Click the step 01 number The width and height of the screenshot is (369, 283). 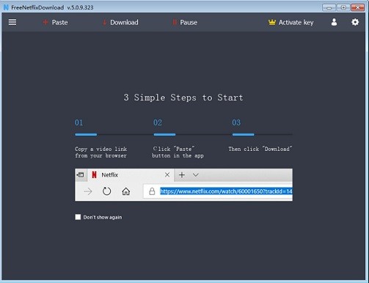pos(78,122)
